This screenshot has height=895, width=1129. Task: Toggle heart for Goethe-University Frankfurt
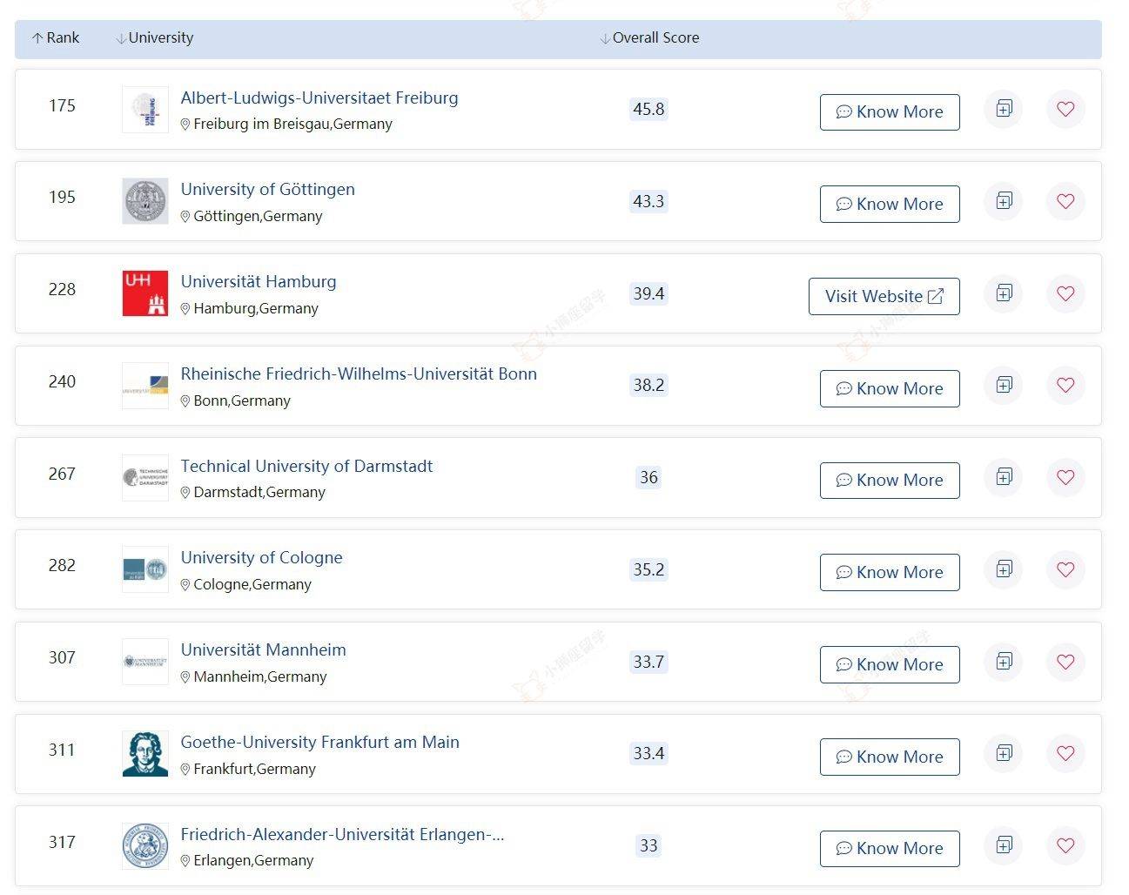pos(1065,754)
